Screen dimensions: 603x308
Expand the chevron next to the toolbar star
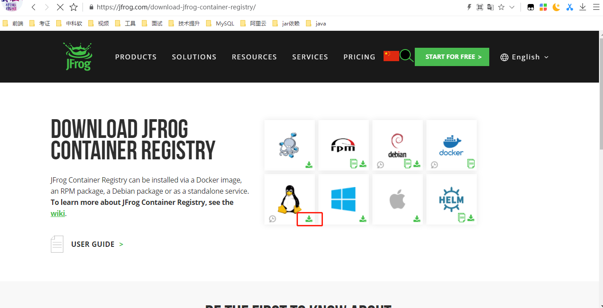tap(512, 7)
